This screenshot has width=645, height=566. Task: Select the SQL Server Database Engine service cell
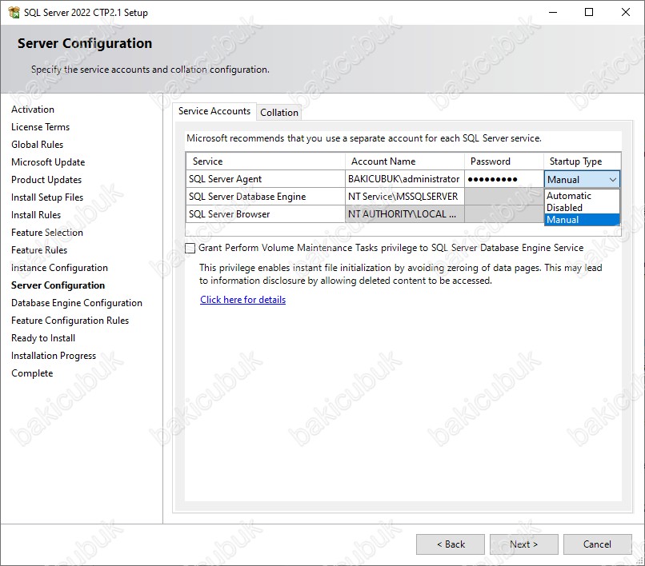pos(266,197)
